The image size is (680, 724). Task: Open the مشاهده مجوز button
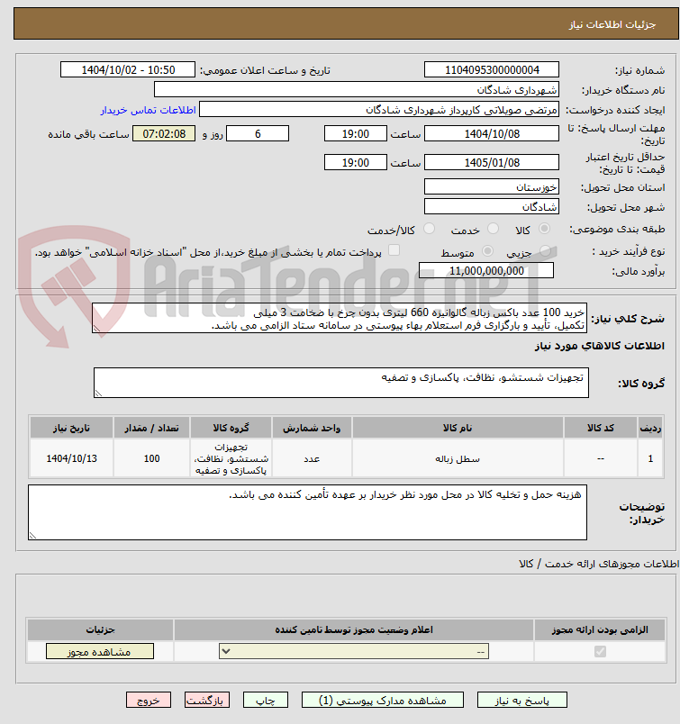point(100,651)
